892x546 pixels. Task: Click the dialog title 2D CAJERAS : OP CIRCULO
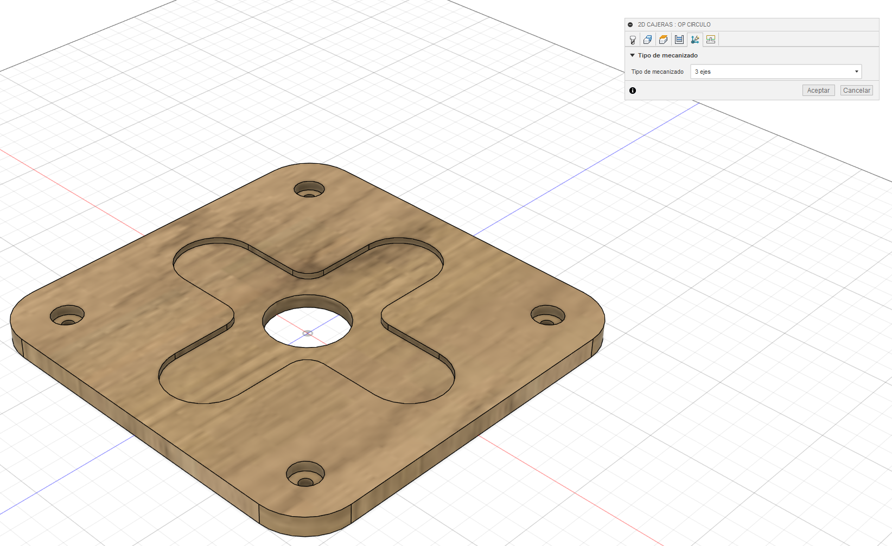(x=674, y=24)
